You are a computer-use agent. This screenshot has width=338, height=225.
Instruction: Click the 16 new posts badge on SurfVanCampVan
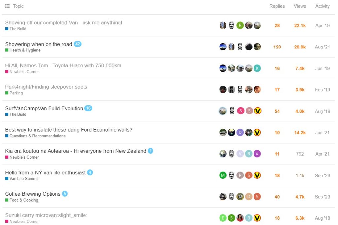pos(88,108)
